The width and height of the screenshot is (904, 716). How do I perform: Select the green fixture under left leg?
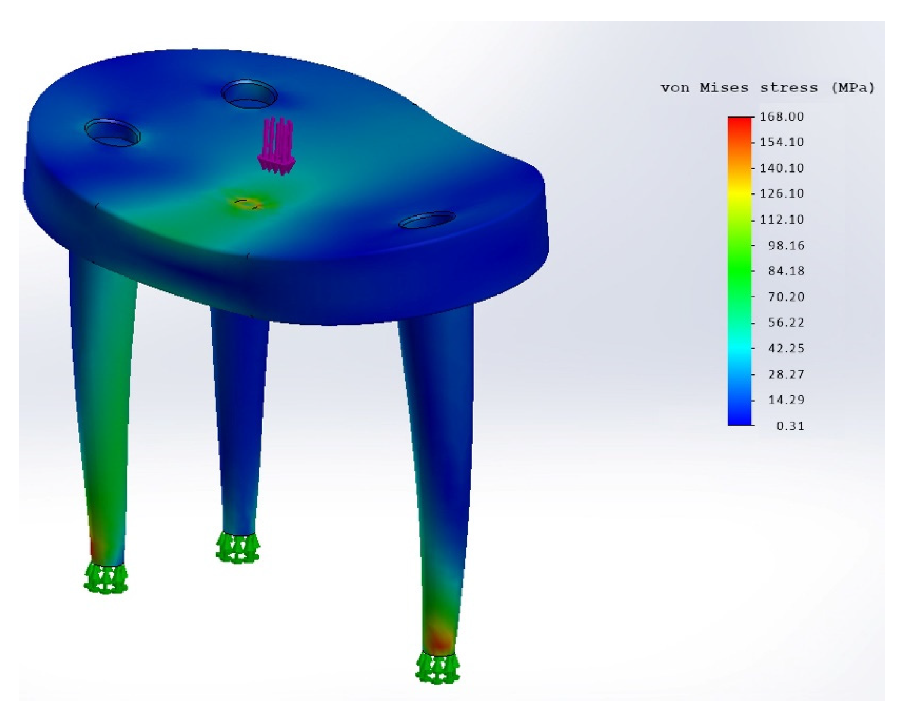click(x=106, y=578)
